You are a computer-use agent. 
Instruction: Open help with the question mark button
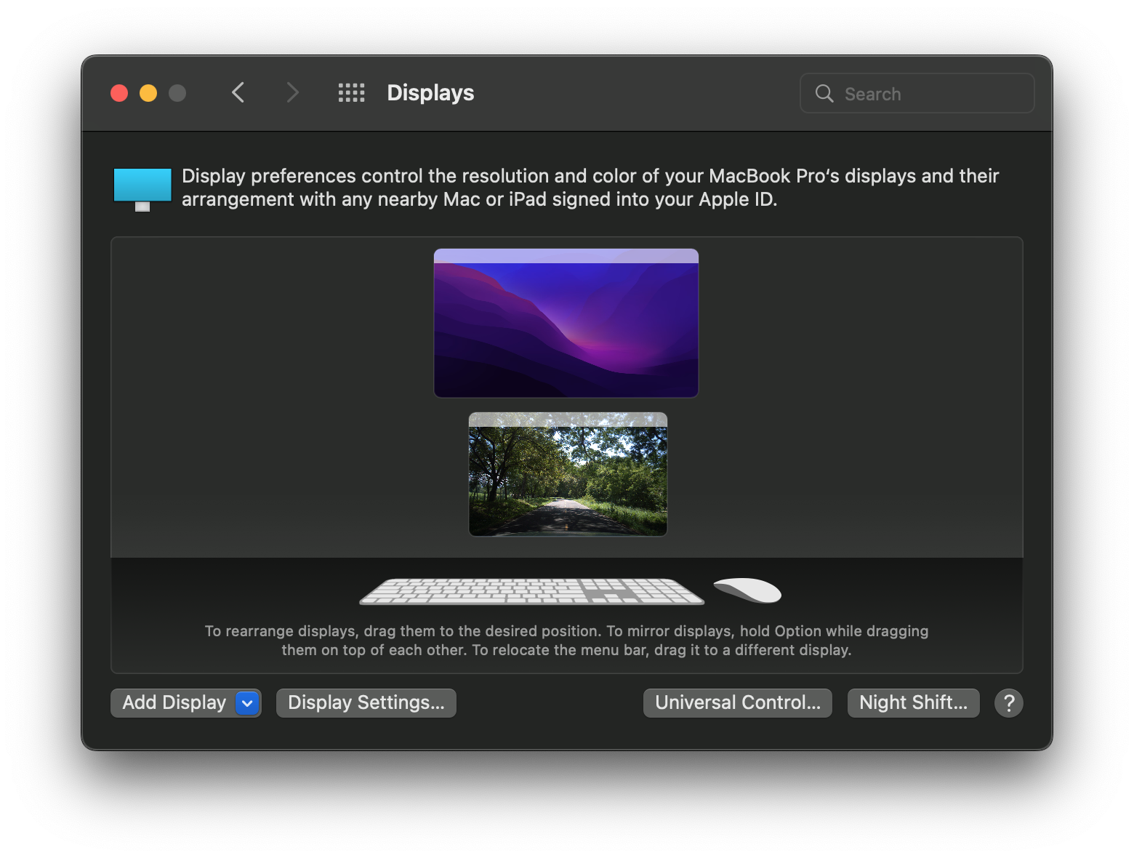(1008, 703)
